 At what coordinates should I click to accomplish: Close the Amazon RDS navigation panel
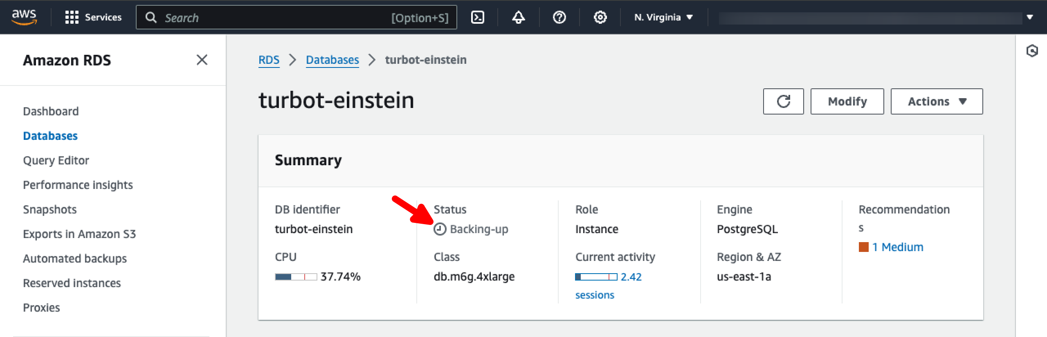pyautogui.click(x=202, y=60)
